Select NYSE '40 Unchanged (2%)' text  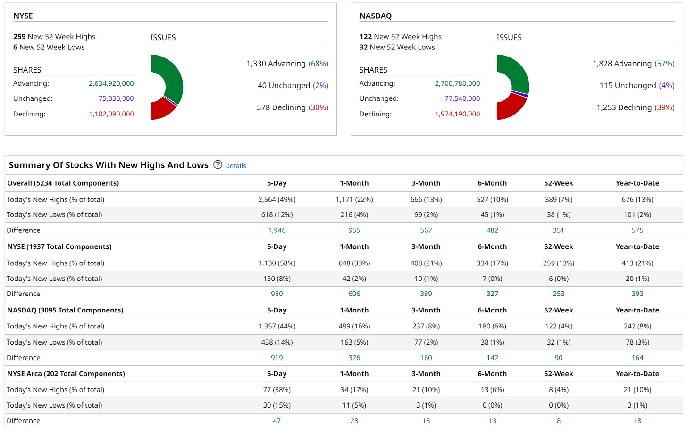pos(293,85)
